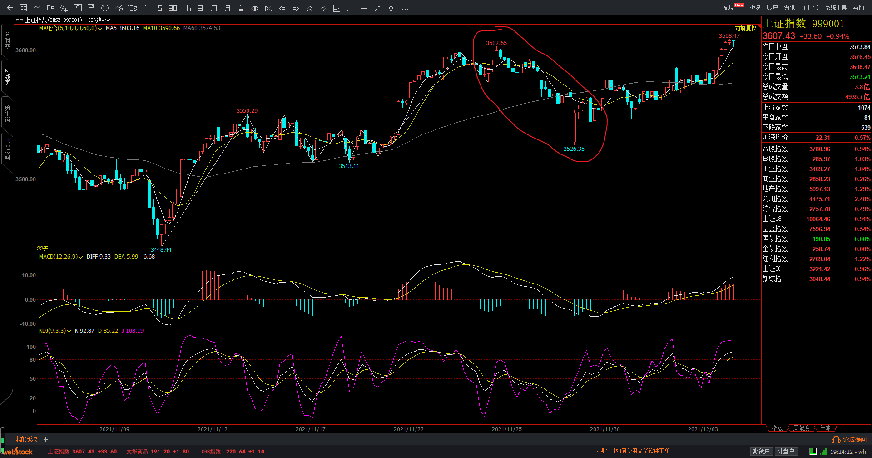Open the 系统工具 menu

click(836, 7)
